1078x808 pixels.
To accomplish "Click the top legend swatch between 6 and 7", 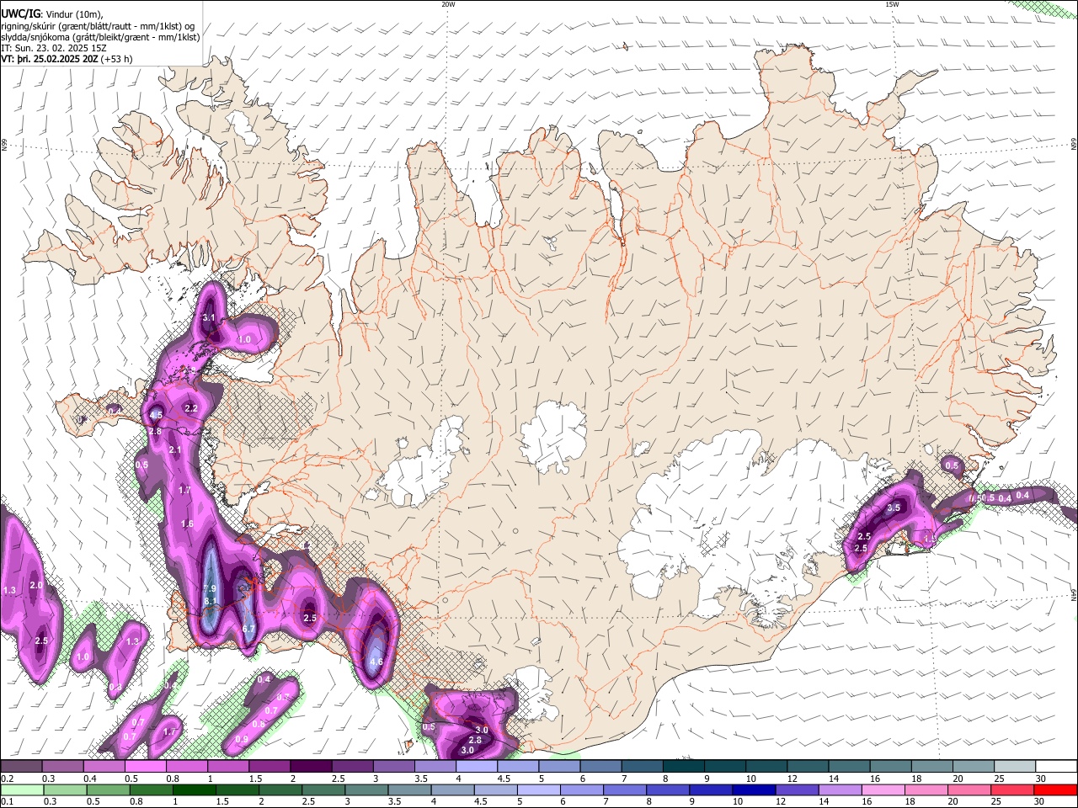I will click(601, 767).
